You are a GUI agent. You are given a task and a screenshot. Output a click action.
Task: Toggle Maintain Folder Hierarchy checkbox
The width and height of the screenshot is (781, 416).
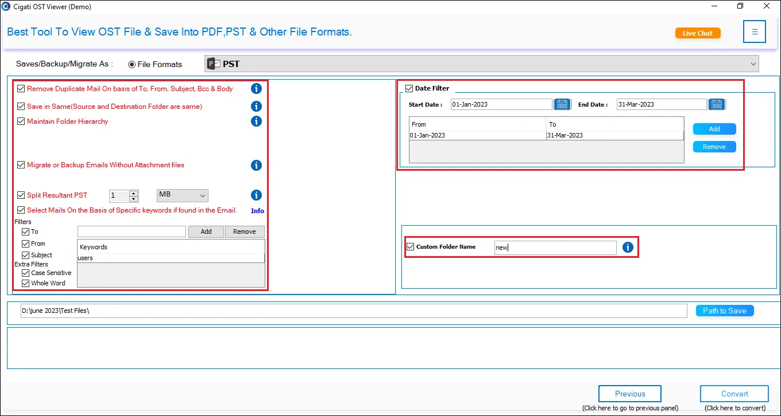pos(21,121)
